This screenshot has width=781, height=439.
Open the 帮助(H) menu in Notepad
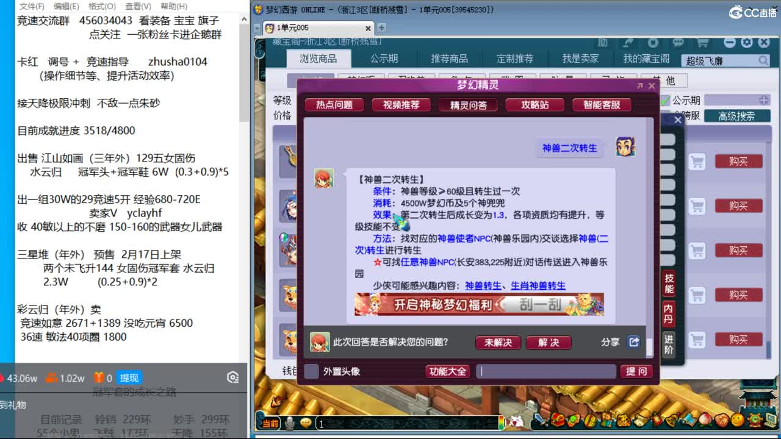pyautogui.click(x=174, y=6)
